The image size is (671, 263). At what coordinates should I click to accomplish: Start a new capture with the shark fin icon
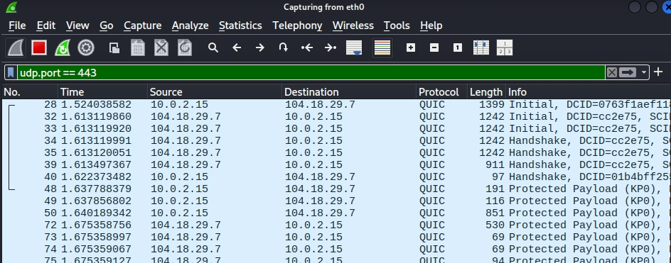pos(16,47)
